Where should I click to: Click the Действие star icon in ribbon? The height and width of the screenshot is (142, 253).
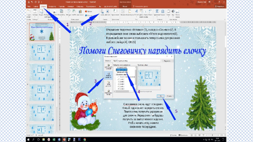point(108,13)
